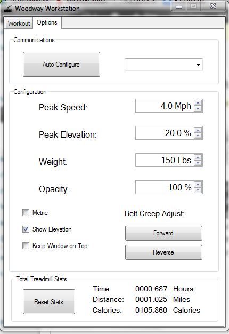
Task: Raise Peak Elevation using up spinner
Action: click(198, 130)
